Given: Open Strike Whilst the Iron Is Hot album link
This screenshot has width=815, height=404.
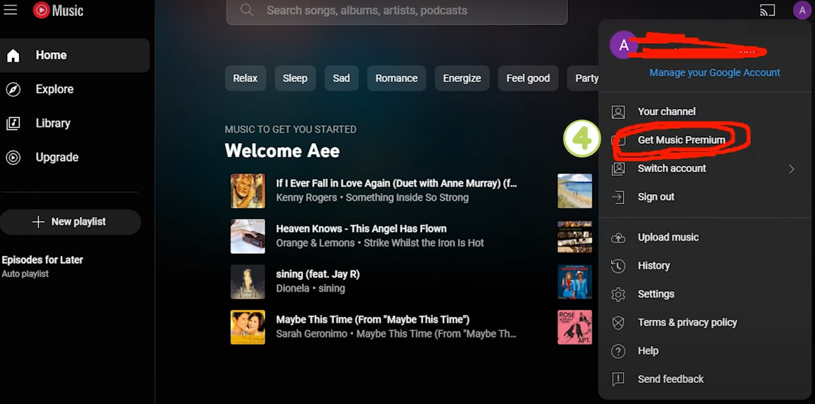Looking at the screenshot, I should coord(423,243).
